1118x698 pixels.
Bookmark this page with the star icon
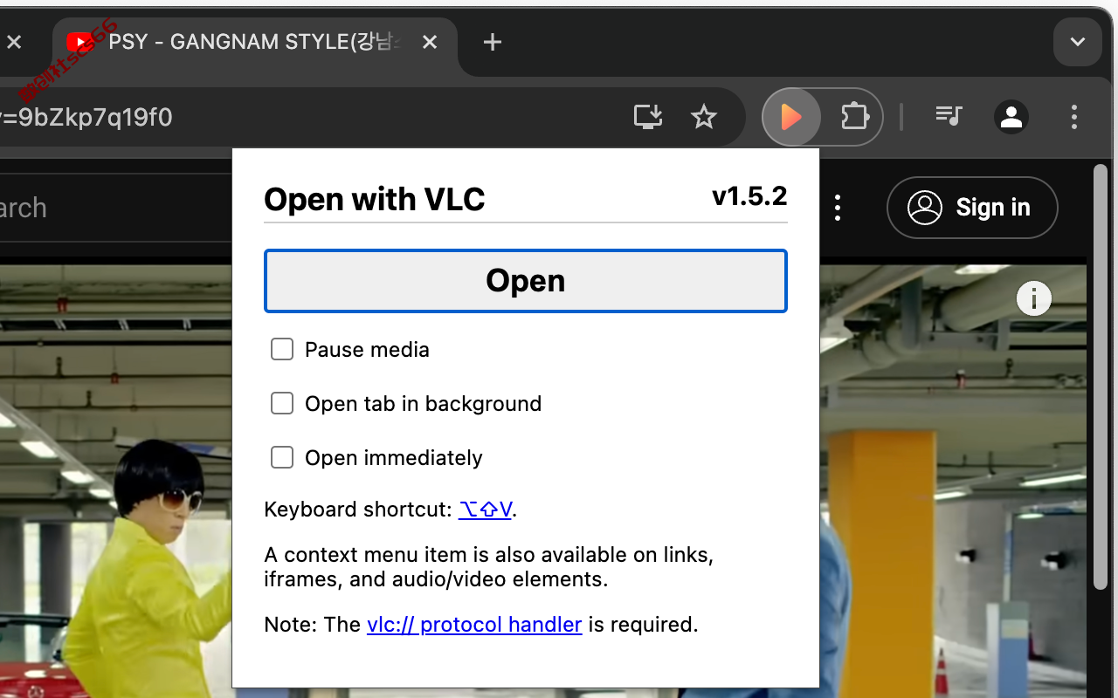[x=703, y=116]
